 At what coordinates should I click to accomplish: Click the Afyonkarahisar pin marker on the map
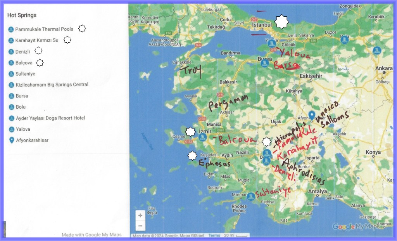[311, 115]
